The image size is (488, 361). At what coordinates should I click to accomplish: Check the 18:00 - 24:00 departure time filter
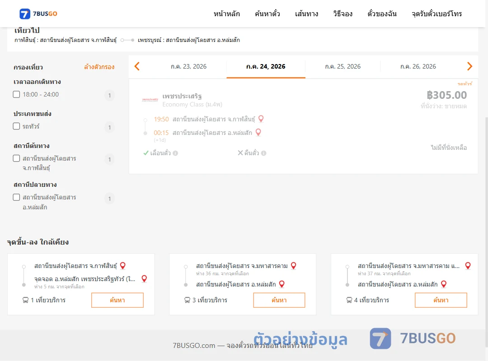17,94
